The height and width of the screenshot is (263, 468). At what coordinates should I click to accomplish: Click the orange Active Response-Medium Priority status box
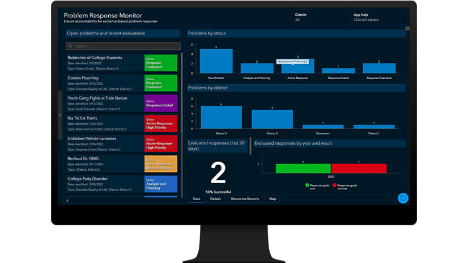tap(161, 164)
